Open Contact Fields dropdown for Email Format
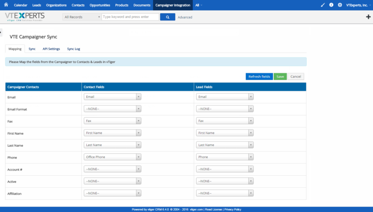The height and width of the screenshot is (212, 373). [112, 109]
